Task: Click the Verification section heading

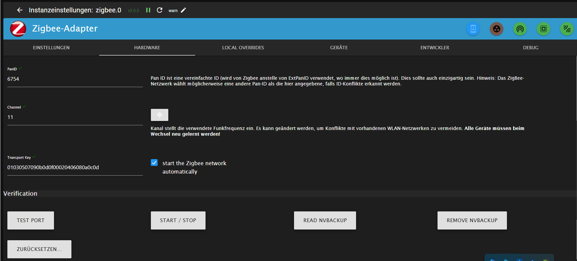Action: tap(20, 194)
